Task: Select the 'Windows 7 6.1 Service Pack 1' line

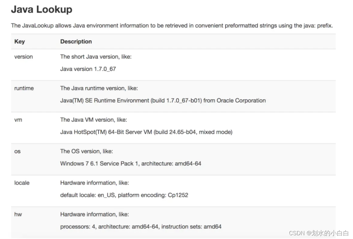Action: (x=131, y=163)
